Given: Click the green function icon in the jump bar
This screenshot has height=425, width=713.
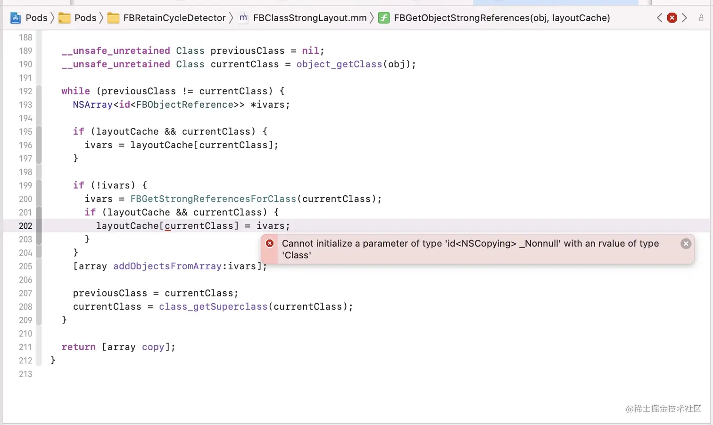Looking at the screenshot, I should tap(384, 17).
